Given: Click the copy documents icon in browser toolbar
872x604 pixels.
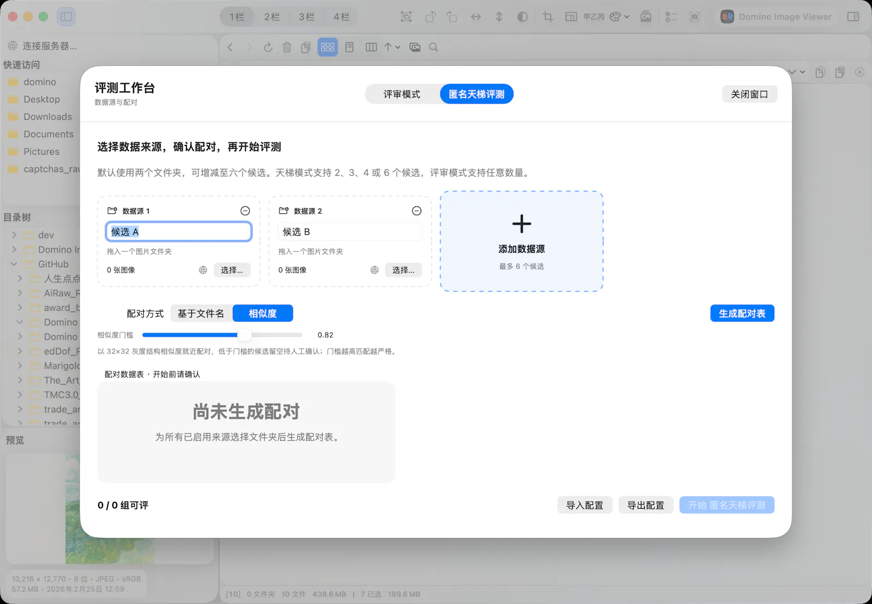Looking at the screenshot, I should pyautogui.click(x=306, y=47).
